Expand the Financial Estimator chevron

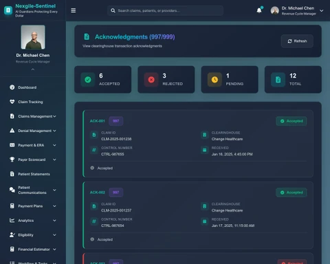click(54, 249)
